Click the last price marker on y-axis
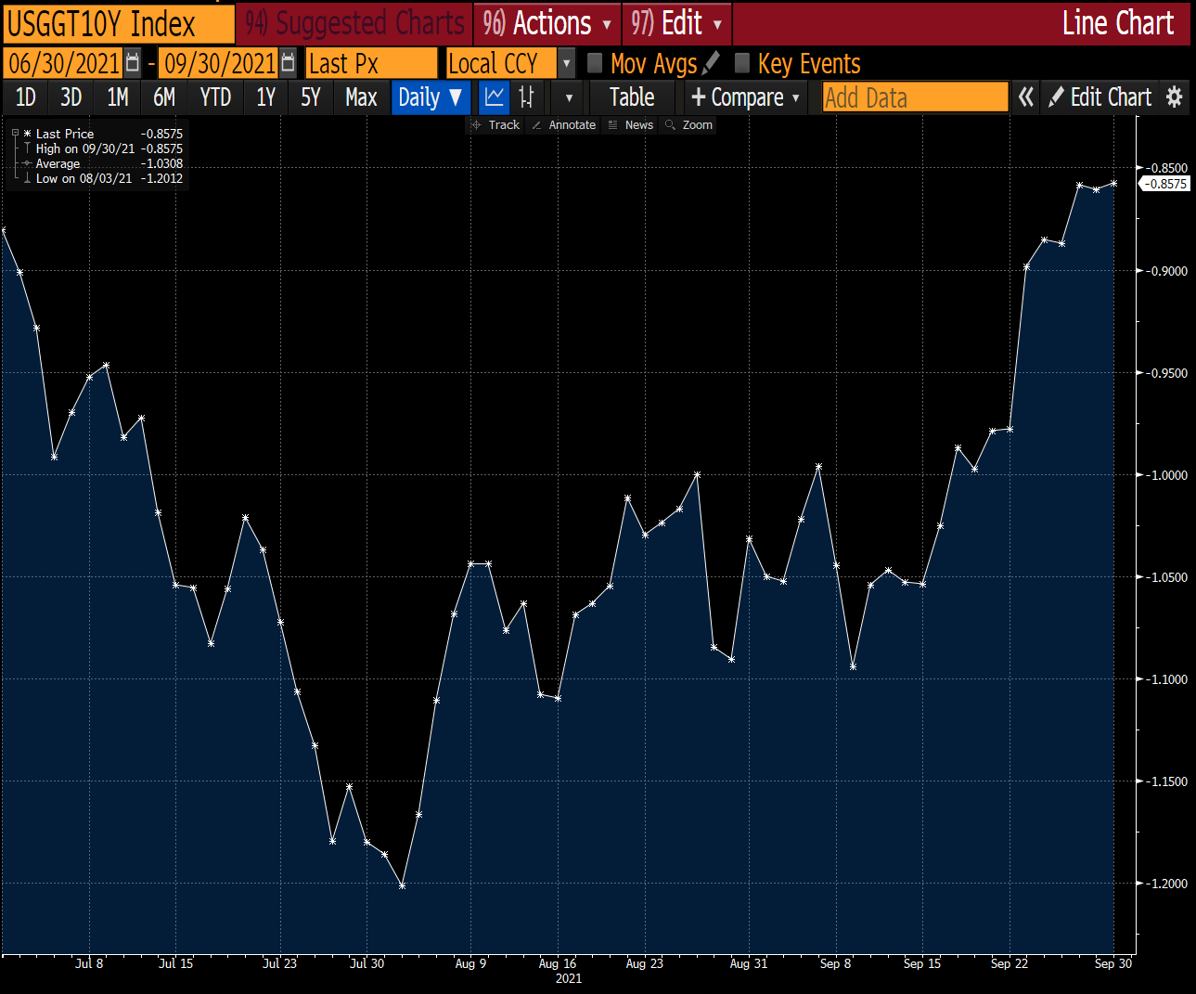The height and width of the screenshot is (994, 1196). pyautogui.click(x=1164, y=184)
